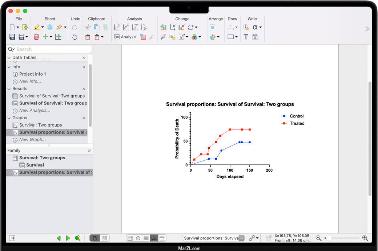The width and height of the screenshot is (378, 251).
Task: Switch to gallery thumbnail view toggle
Action: pyautogui.click(x=105, y=238)
